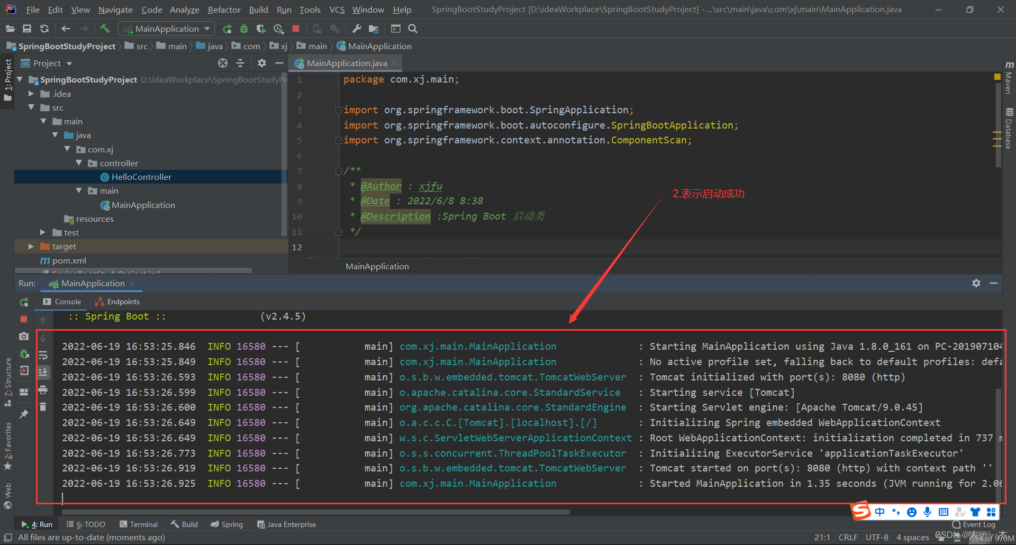
Task: Collapse the java folder node
Action: pos(55,135)
